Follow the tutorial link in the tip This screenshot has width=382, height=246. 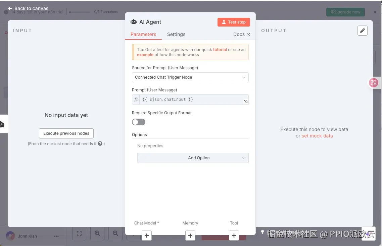click(220, 49)
